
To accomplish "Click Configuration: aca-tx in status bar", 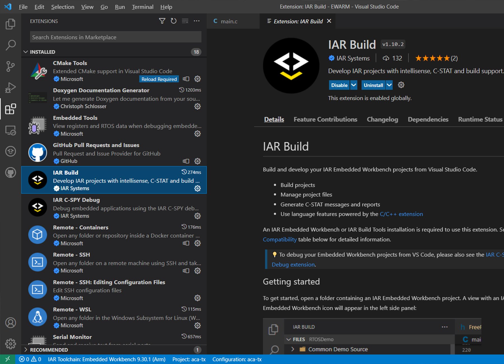I will [237, 359].
